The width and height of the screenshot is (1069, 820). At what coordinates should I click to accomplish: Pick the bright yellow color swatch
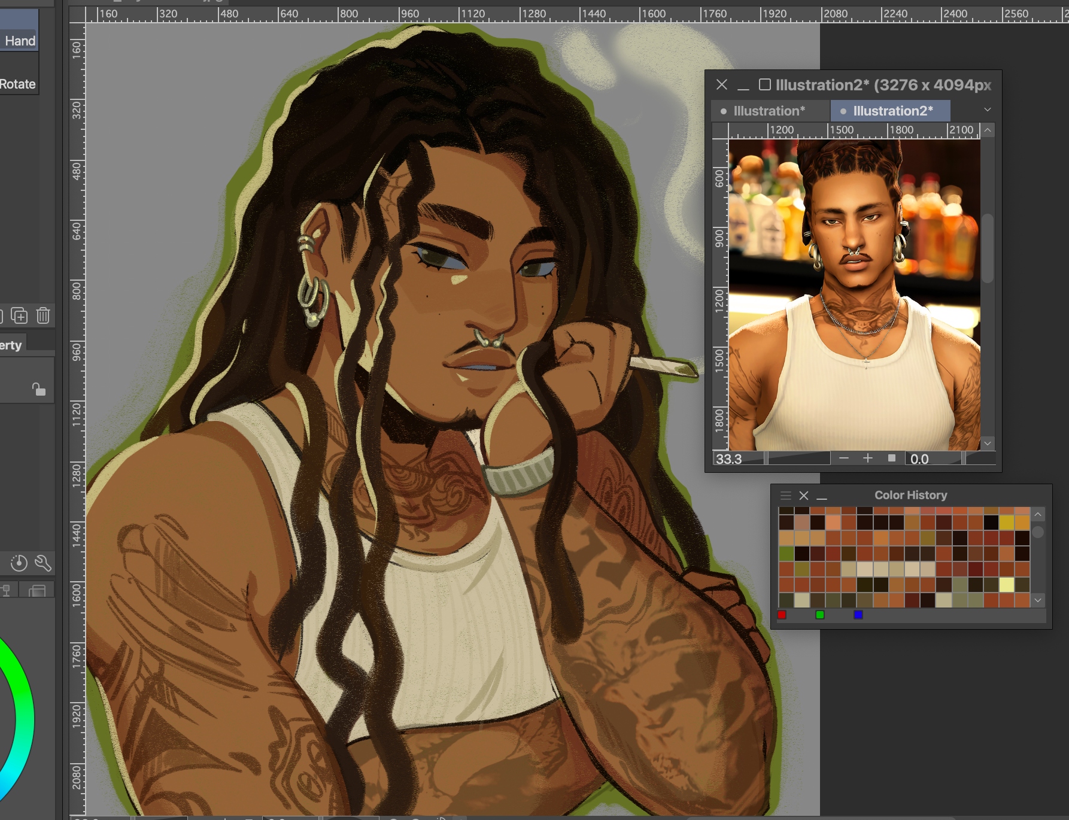click(1007, 585)
